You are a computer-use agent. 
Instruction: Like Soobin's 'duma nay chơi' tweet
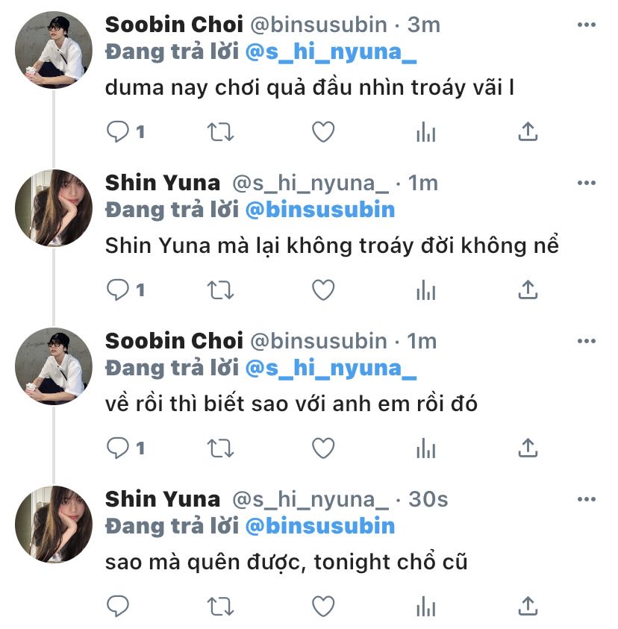(x=322, y=132)
